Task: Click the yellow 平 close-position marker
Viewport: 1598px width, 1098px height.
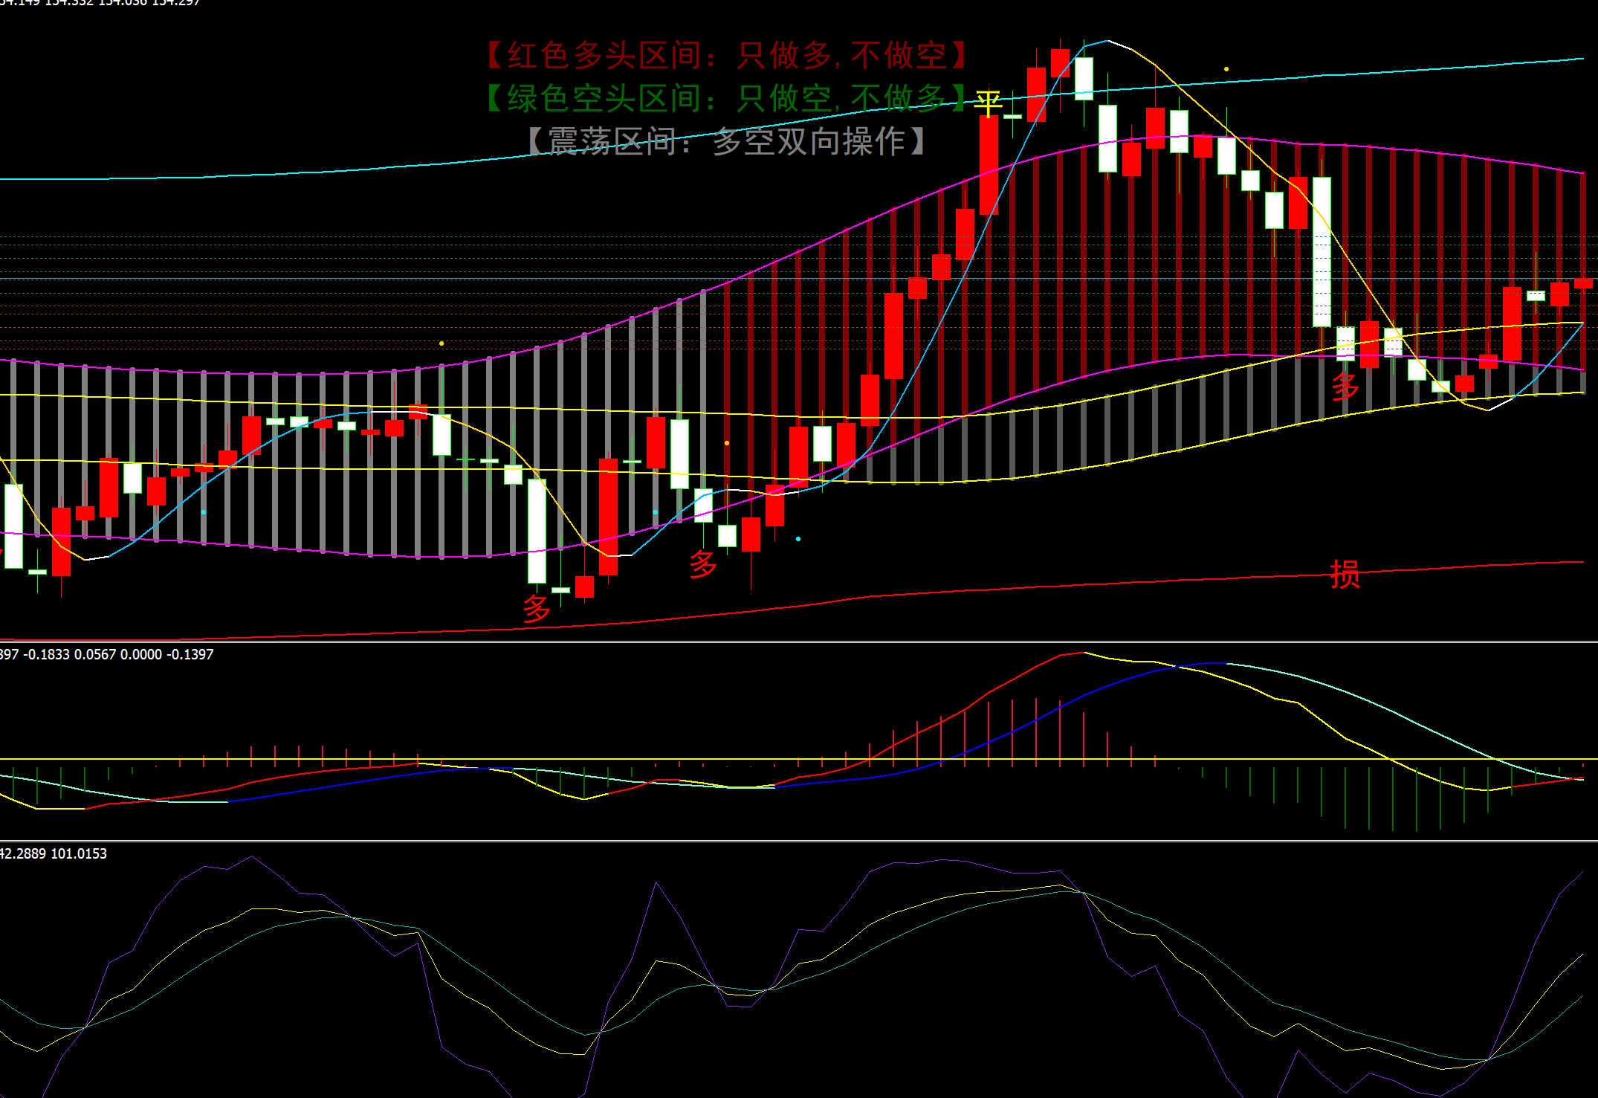Action: pyautogui.click(x=988, y=103)
